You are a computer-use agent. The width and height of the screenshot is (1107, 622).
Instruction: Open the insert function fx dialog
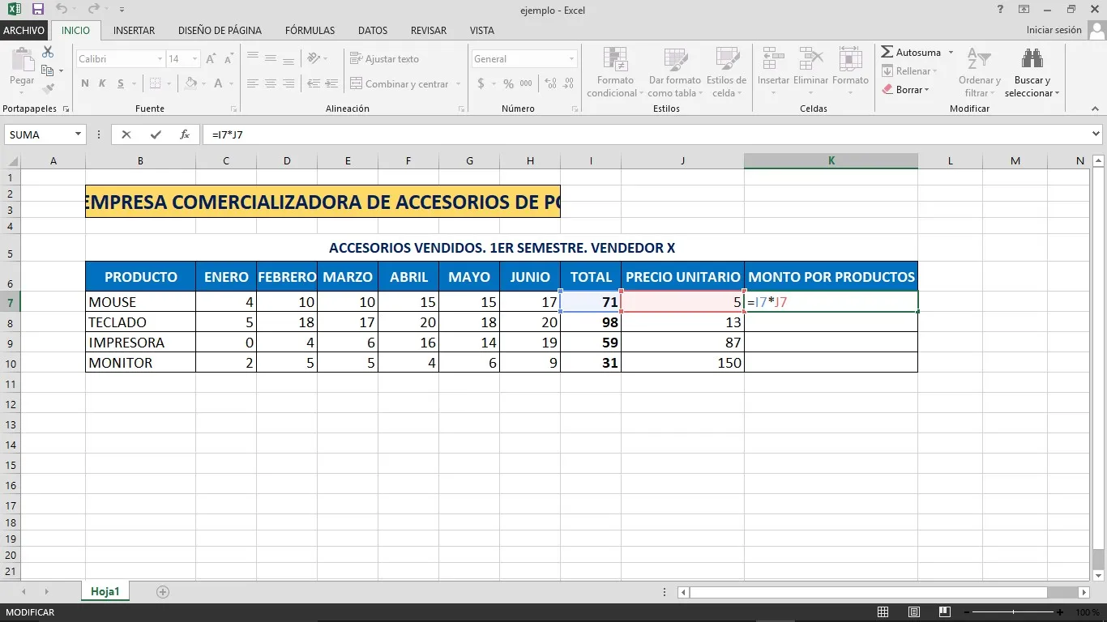[x=185, y=134]
